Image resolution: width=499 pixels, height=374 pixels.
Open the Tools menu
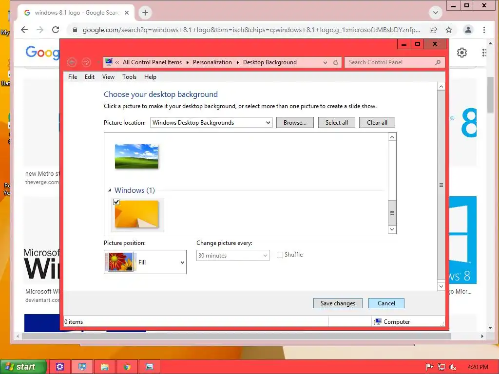(x=129, y=76)
